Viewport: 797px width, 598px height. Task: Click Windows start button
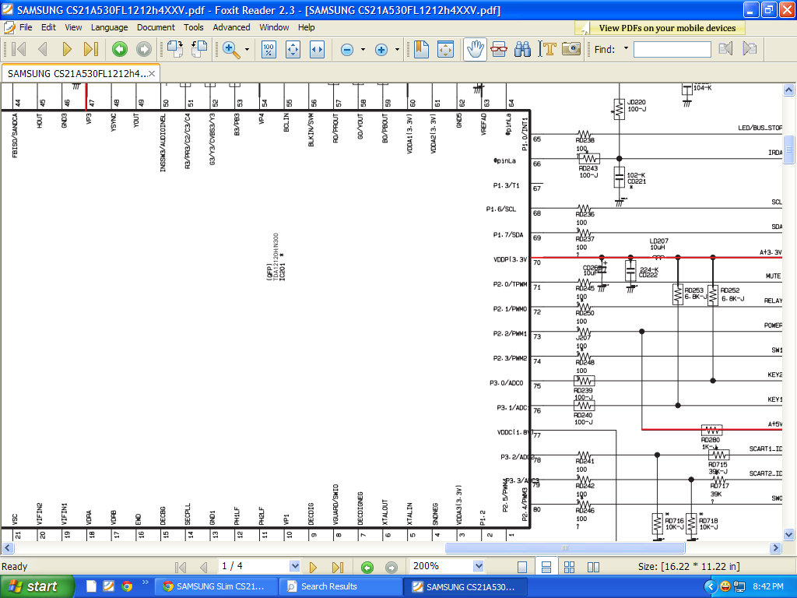[36, 586]
